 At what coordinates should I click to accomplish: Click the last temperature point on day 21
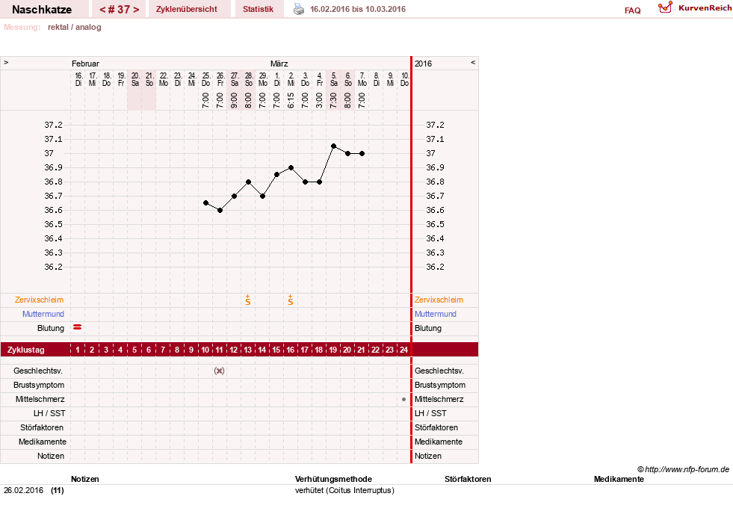pos(362,153)
